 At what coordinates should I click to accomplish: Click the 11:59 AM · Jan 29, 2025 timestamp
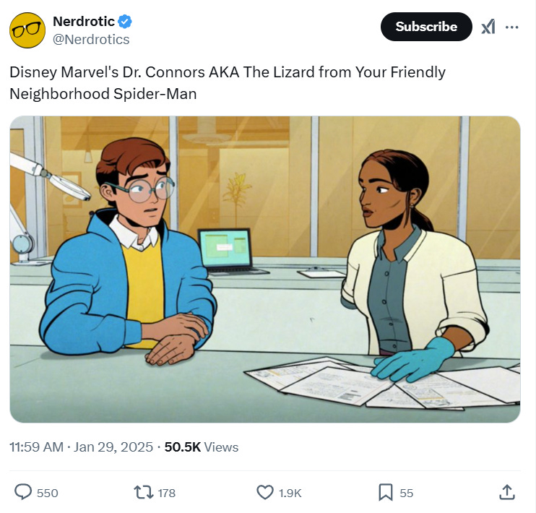coord(81,447)
